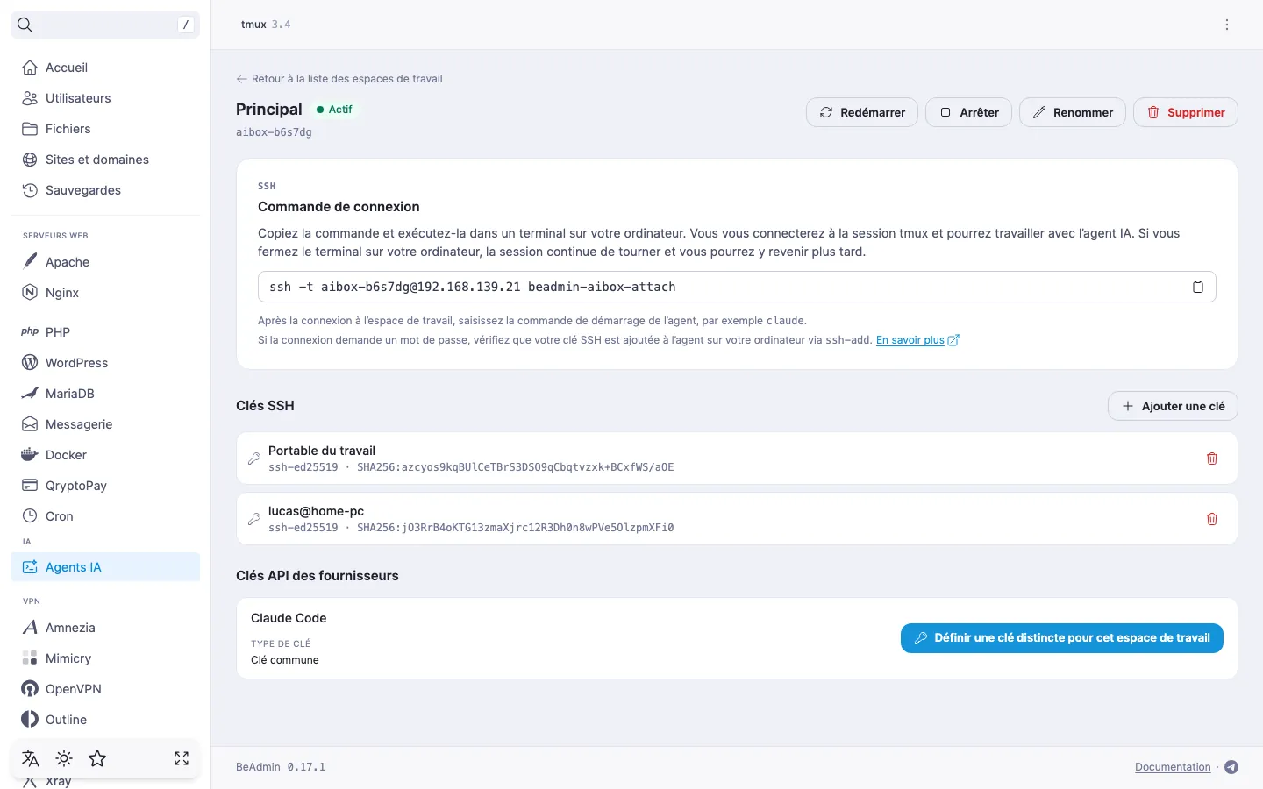The image size is (1263, 789).
Task: Open Fichiers section
Action: tap(105, 129)
